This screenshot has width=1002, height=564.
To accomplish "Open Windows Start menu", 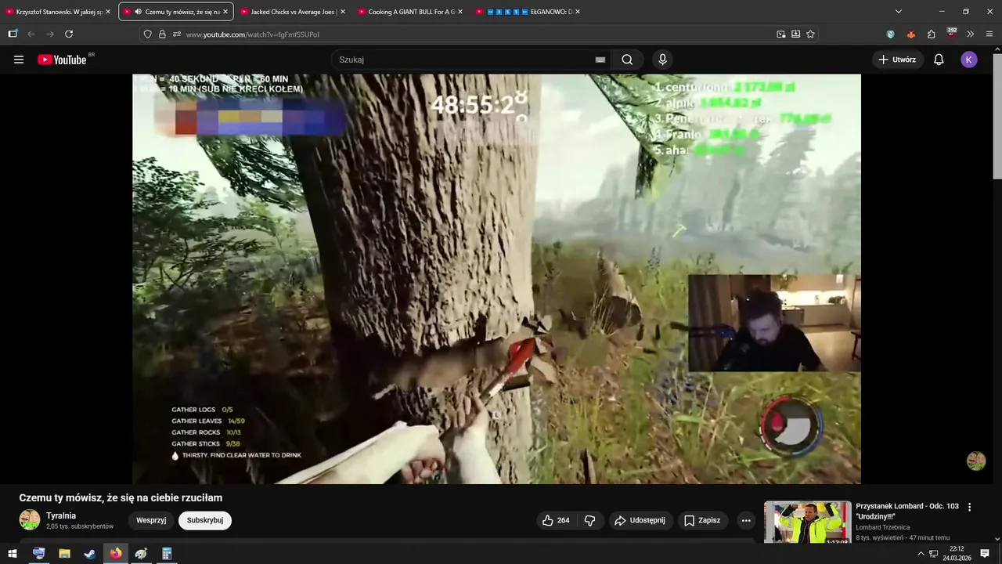I will [x=12, y=554].
